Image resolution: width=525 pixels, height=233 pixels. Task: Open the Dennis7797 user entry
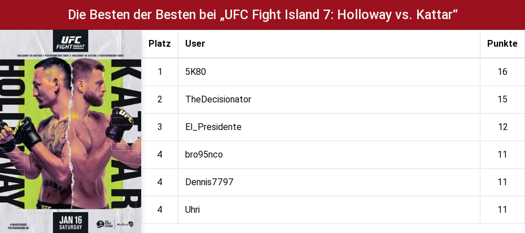(x=209, y=182)
